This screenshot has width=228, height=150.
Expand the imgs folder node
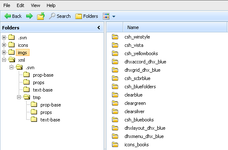pos(4,52)
